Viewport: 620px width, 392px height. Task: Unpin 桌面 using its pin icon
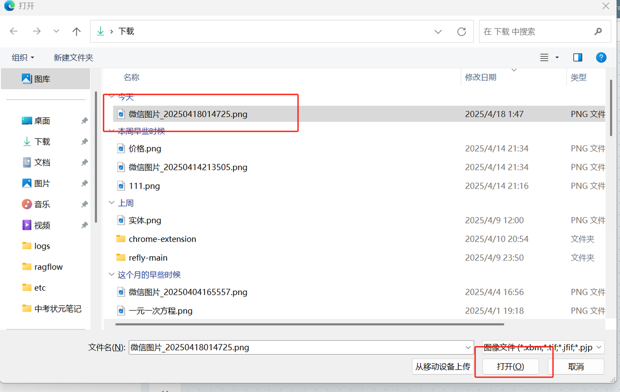[84, 121]
